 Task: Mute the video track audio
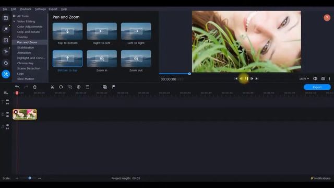tap(7, 116)
